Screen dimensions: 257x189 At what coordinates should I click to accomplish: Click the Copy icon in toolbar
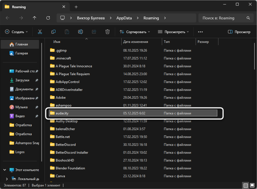click(x=53, y=32)
